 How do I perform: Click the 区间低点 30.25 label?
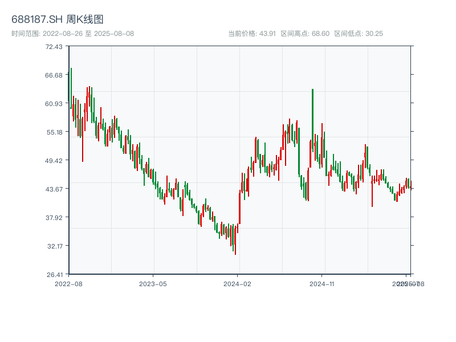tap(359, 34)
